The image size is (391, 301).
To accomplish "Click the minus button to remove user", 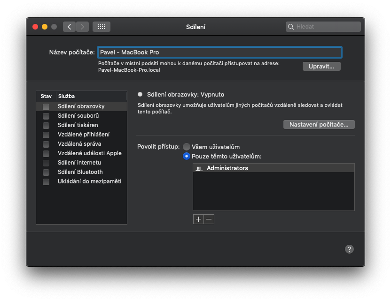I will coord(209,219).
